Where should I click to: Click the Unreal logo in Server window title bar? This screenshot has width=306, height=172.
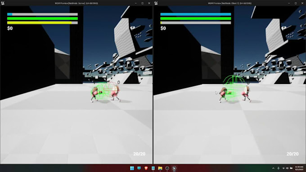pyautogui.click(x=3, y=3)
